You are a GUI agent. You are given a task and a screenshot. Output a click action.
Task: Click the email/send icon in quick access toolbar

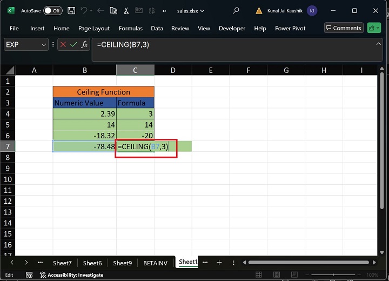pyautogui.click(x=139, y=10)
